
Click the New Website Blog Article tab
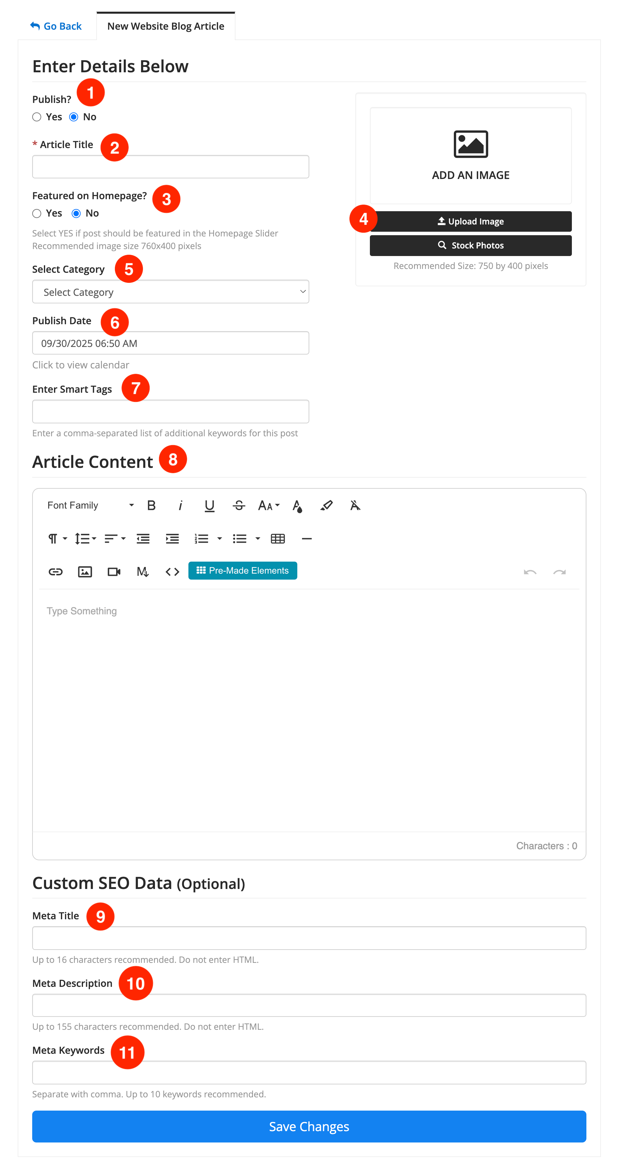pos(166,26)
